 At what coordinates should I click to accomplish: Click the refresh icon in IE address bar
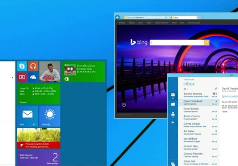(x=170, y=17)
